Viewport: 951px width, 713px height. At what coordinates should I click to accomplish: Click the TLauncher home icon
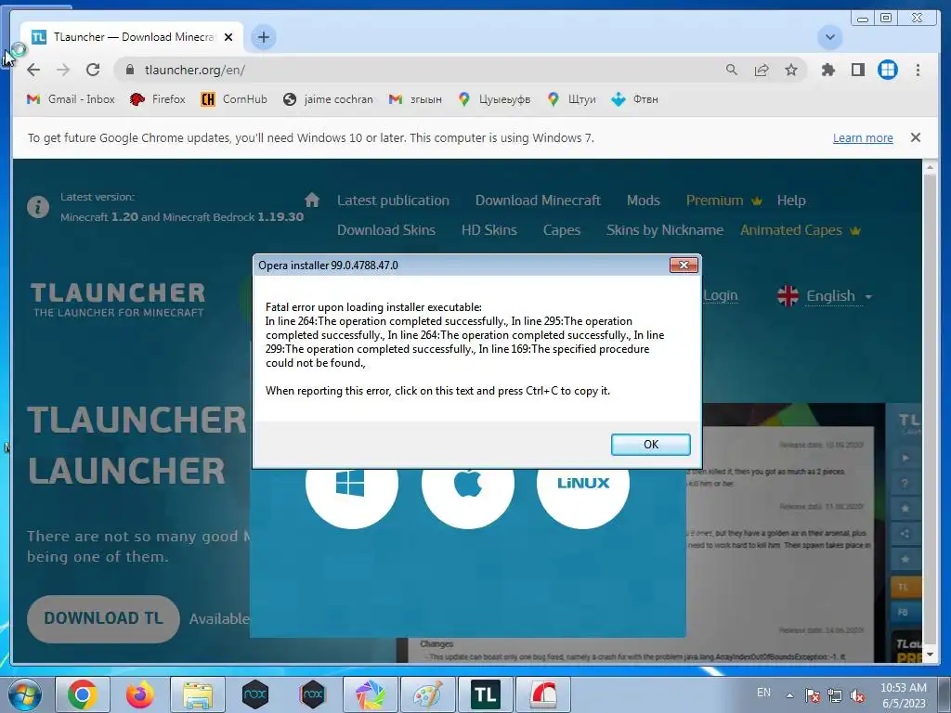coord(312,200)
